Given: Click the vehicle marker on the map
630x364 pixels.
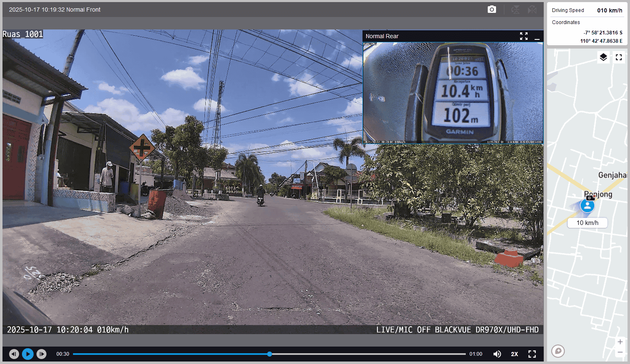Looking at the screenshot, I should 587,205.
